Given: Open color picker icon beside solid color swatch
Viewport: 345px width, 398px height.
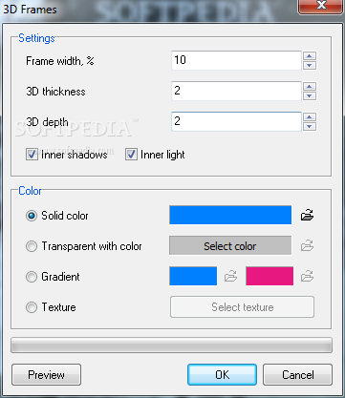Looking at the screenshot, I should (307, 216).
